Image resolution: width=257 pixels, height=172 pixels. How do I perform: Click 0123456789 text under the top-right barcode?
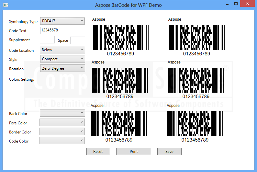pyautogui.click(x=196, y=54)
